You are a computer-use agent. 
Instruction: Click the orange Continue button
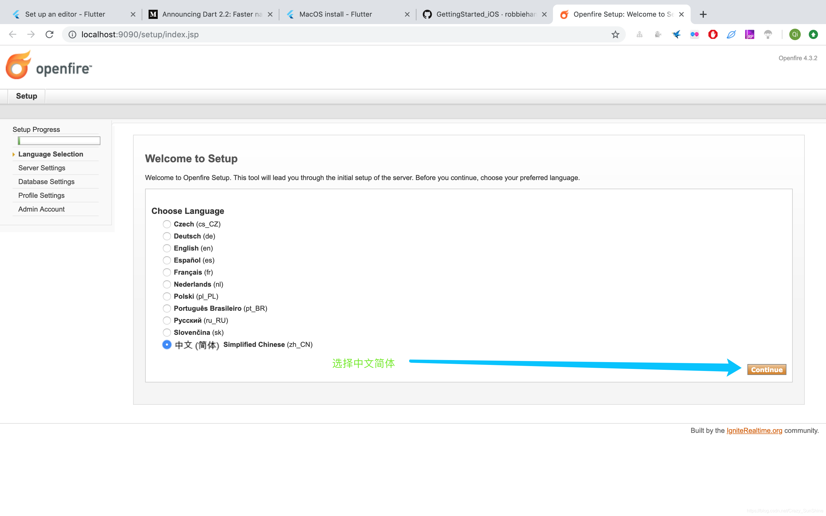767,370
